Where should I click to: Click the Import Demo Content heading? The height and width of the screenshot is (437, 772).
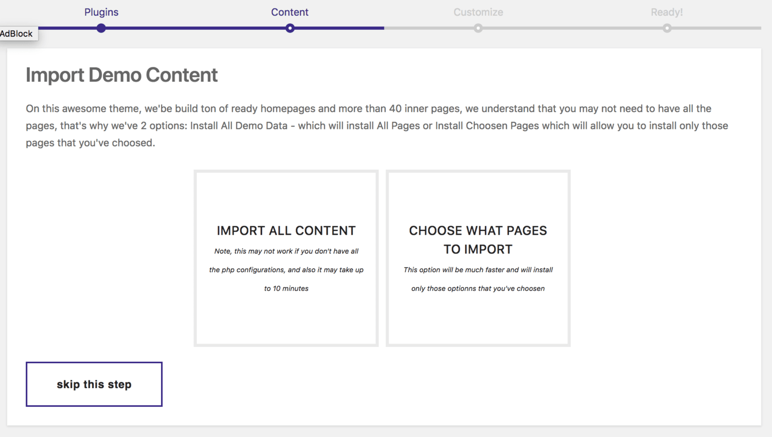pos(122,75)
